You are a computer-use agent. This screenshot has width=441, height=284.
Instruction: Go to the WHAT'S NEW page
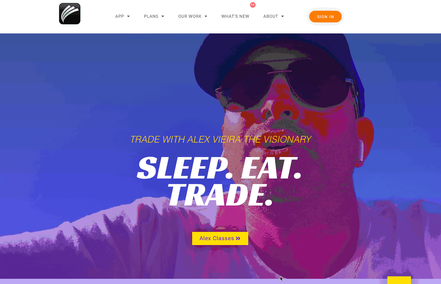pos(235,17)
